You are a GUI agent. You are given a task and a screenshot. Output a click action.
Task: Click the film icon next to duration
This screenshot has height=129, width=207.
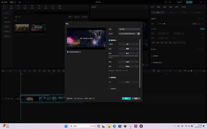pos(68,98)
